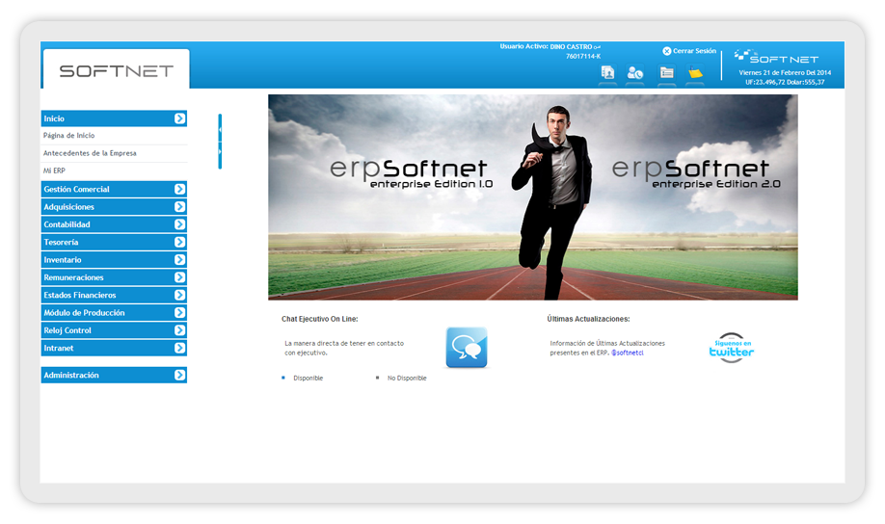Open the Módulo de Producción menu
This screenshot has width=885, height=524.
pos(114,312)
